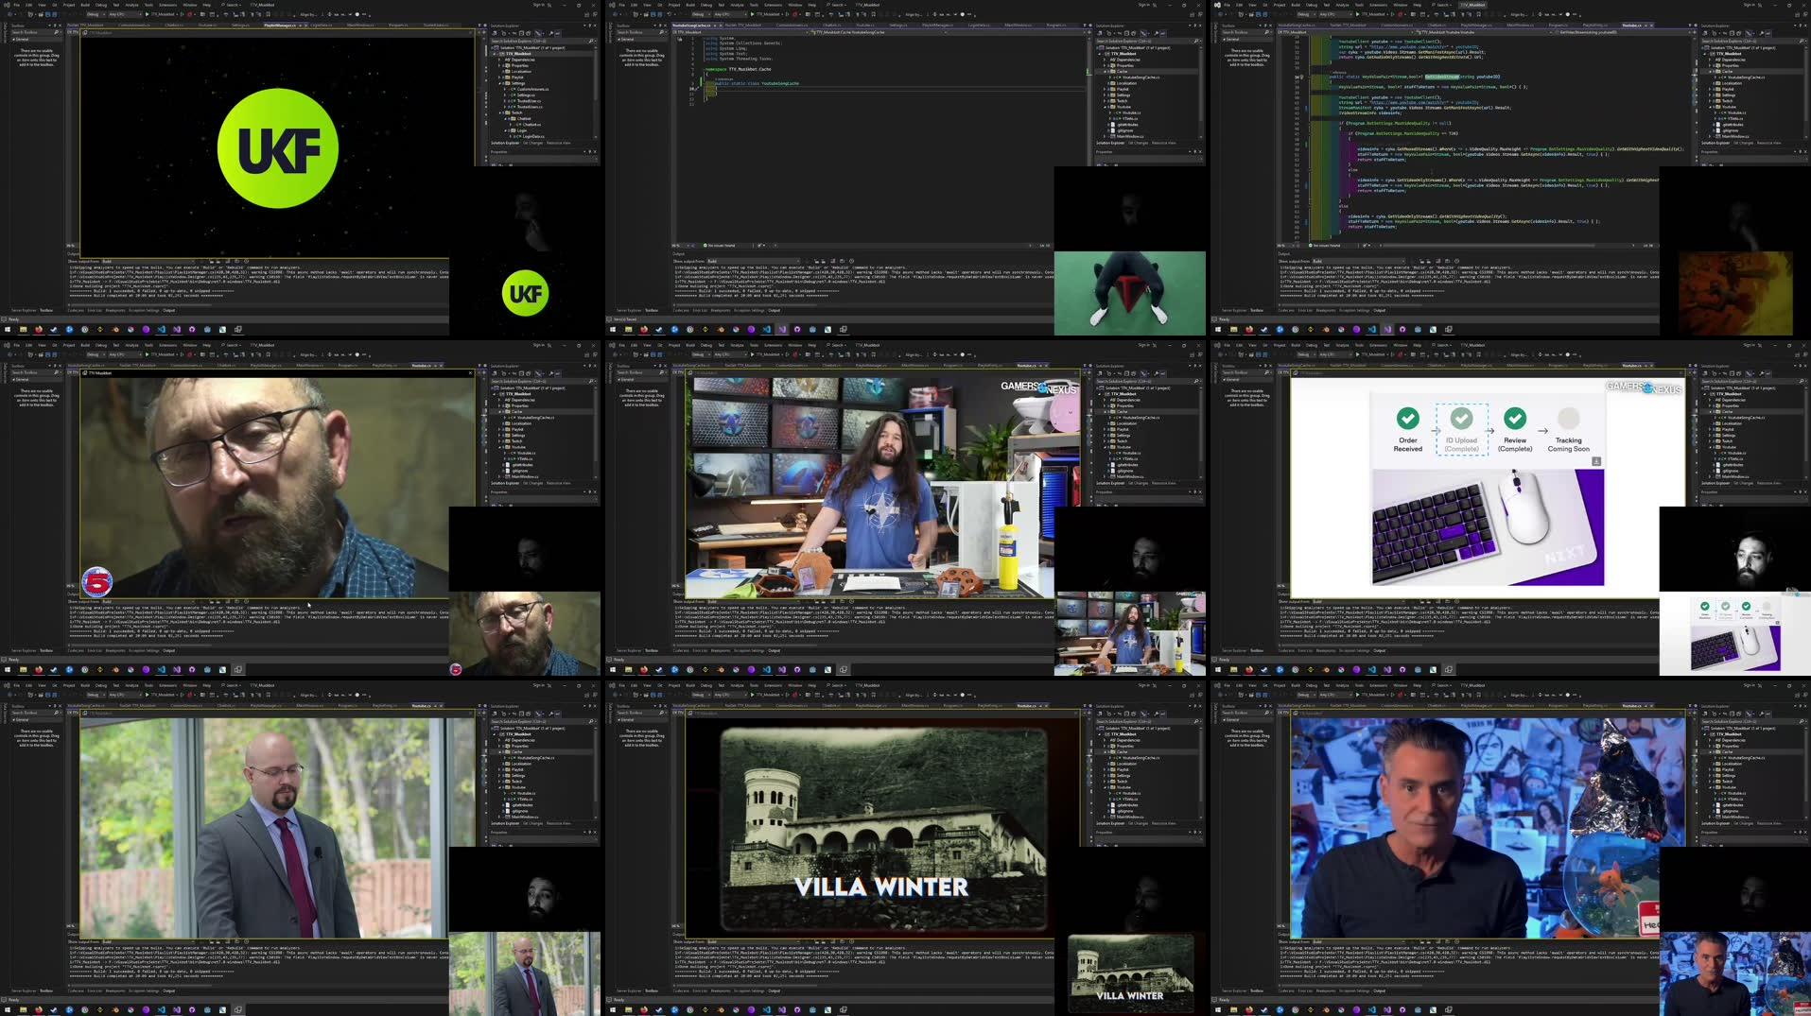Screen dimensions: 1811x1016
Task: Open Any CPU platform dropdown, UKF logo screenshot
Action: click(125, 14)
